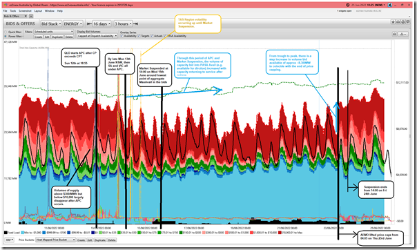The width and height of the screenshot is (417, 250).
Task: Open the 3 hours step dropdown
Action: pos(123,23)
